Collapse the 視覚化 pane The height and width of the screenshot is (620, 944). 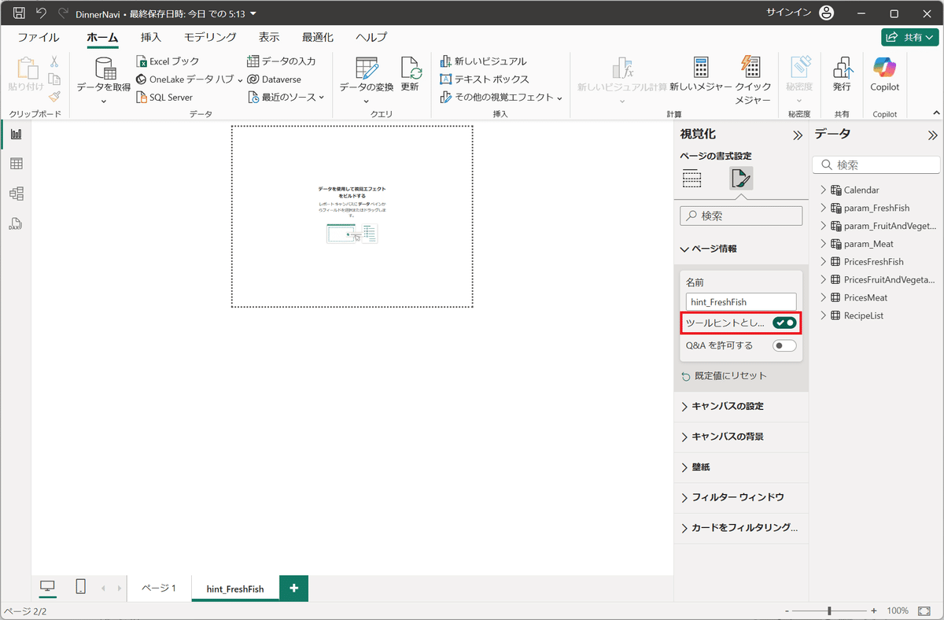796,135
